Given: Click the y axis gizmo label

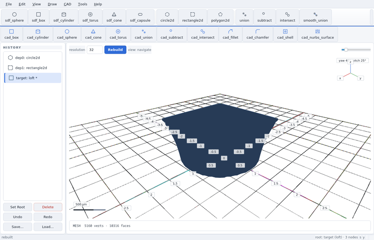Looking at the screenshot, I should point(360,78).
